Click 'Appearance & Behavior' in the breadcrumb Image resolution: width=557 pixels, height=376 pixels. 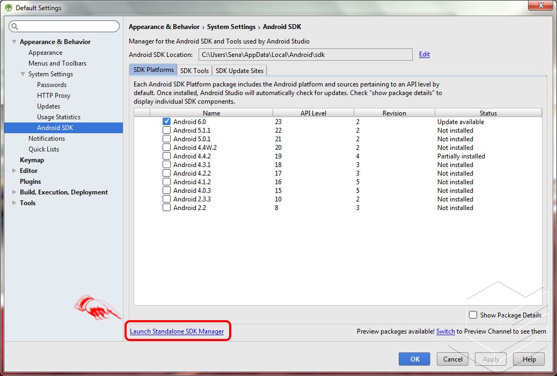pyautogui.click(x=164, y=27)
